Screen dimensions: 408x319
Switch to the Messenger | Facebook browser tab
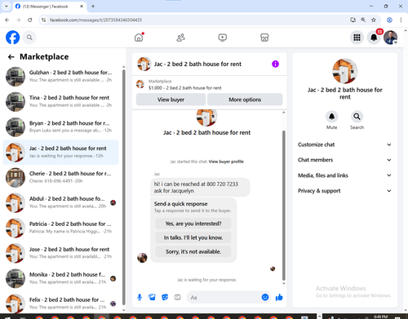[50, 7]
